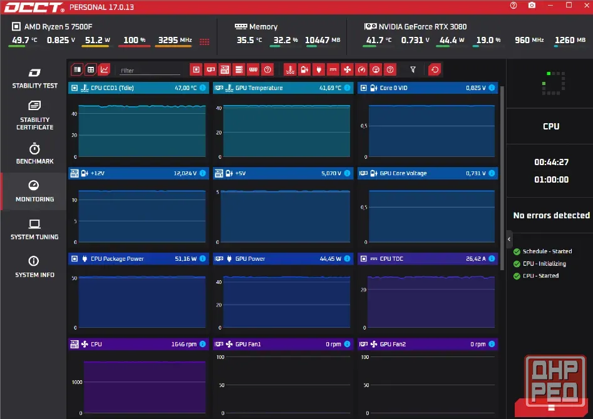
Task: Click the sensor graphs vertical scrollbar
Action: pos(502,178)
